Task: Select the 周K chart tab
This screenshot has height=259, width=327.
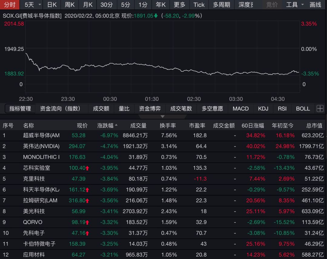Action: pos(70,5)
